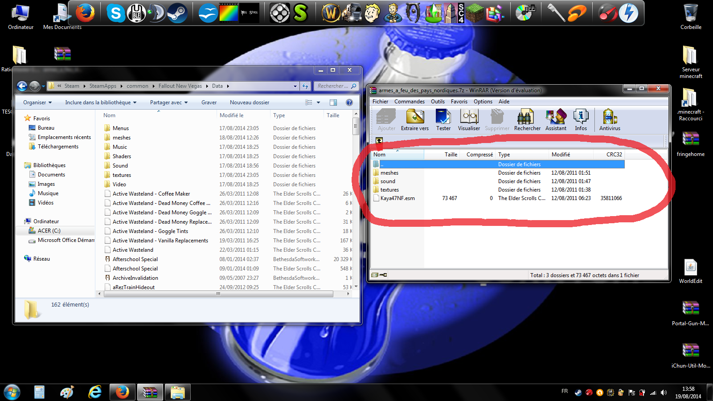This screenshot has width=713, height=401.
Task: Open the fringehome archive on desktop
Action: (691, 144)
